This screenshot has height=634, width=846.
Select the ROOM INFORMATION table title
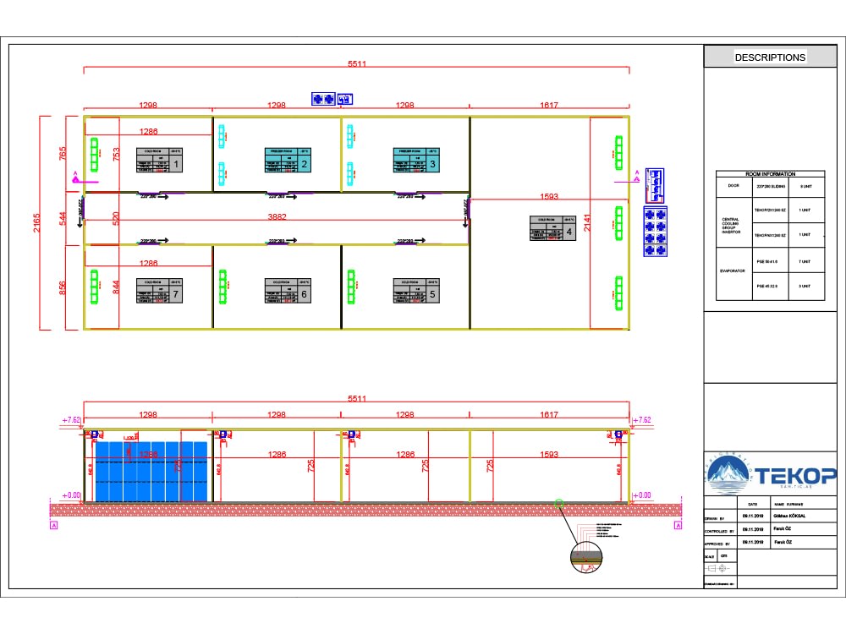(770, 174)
